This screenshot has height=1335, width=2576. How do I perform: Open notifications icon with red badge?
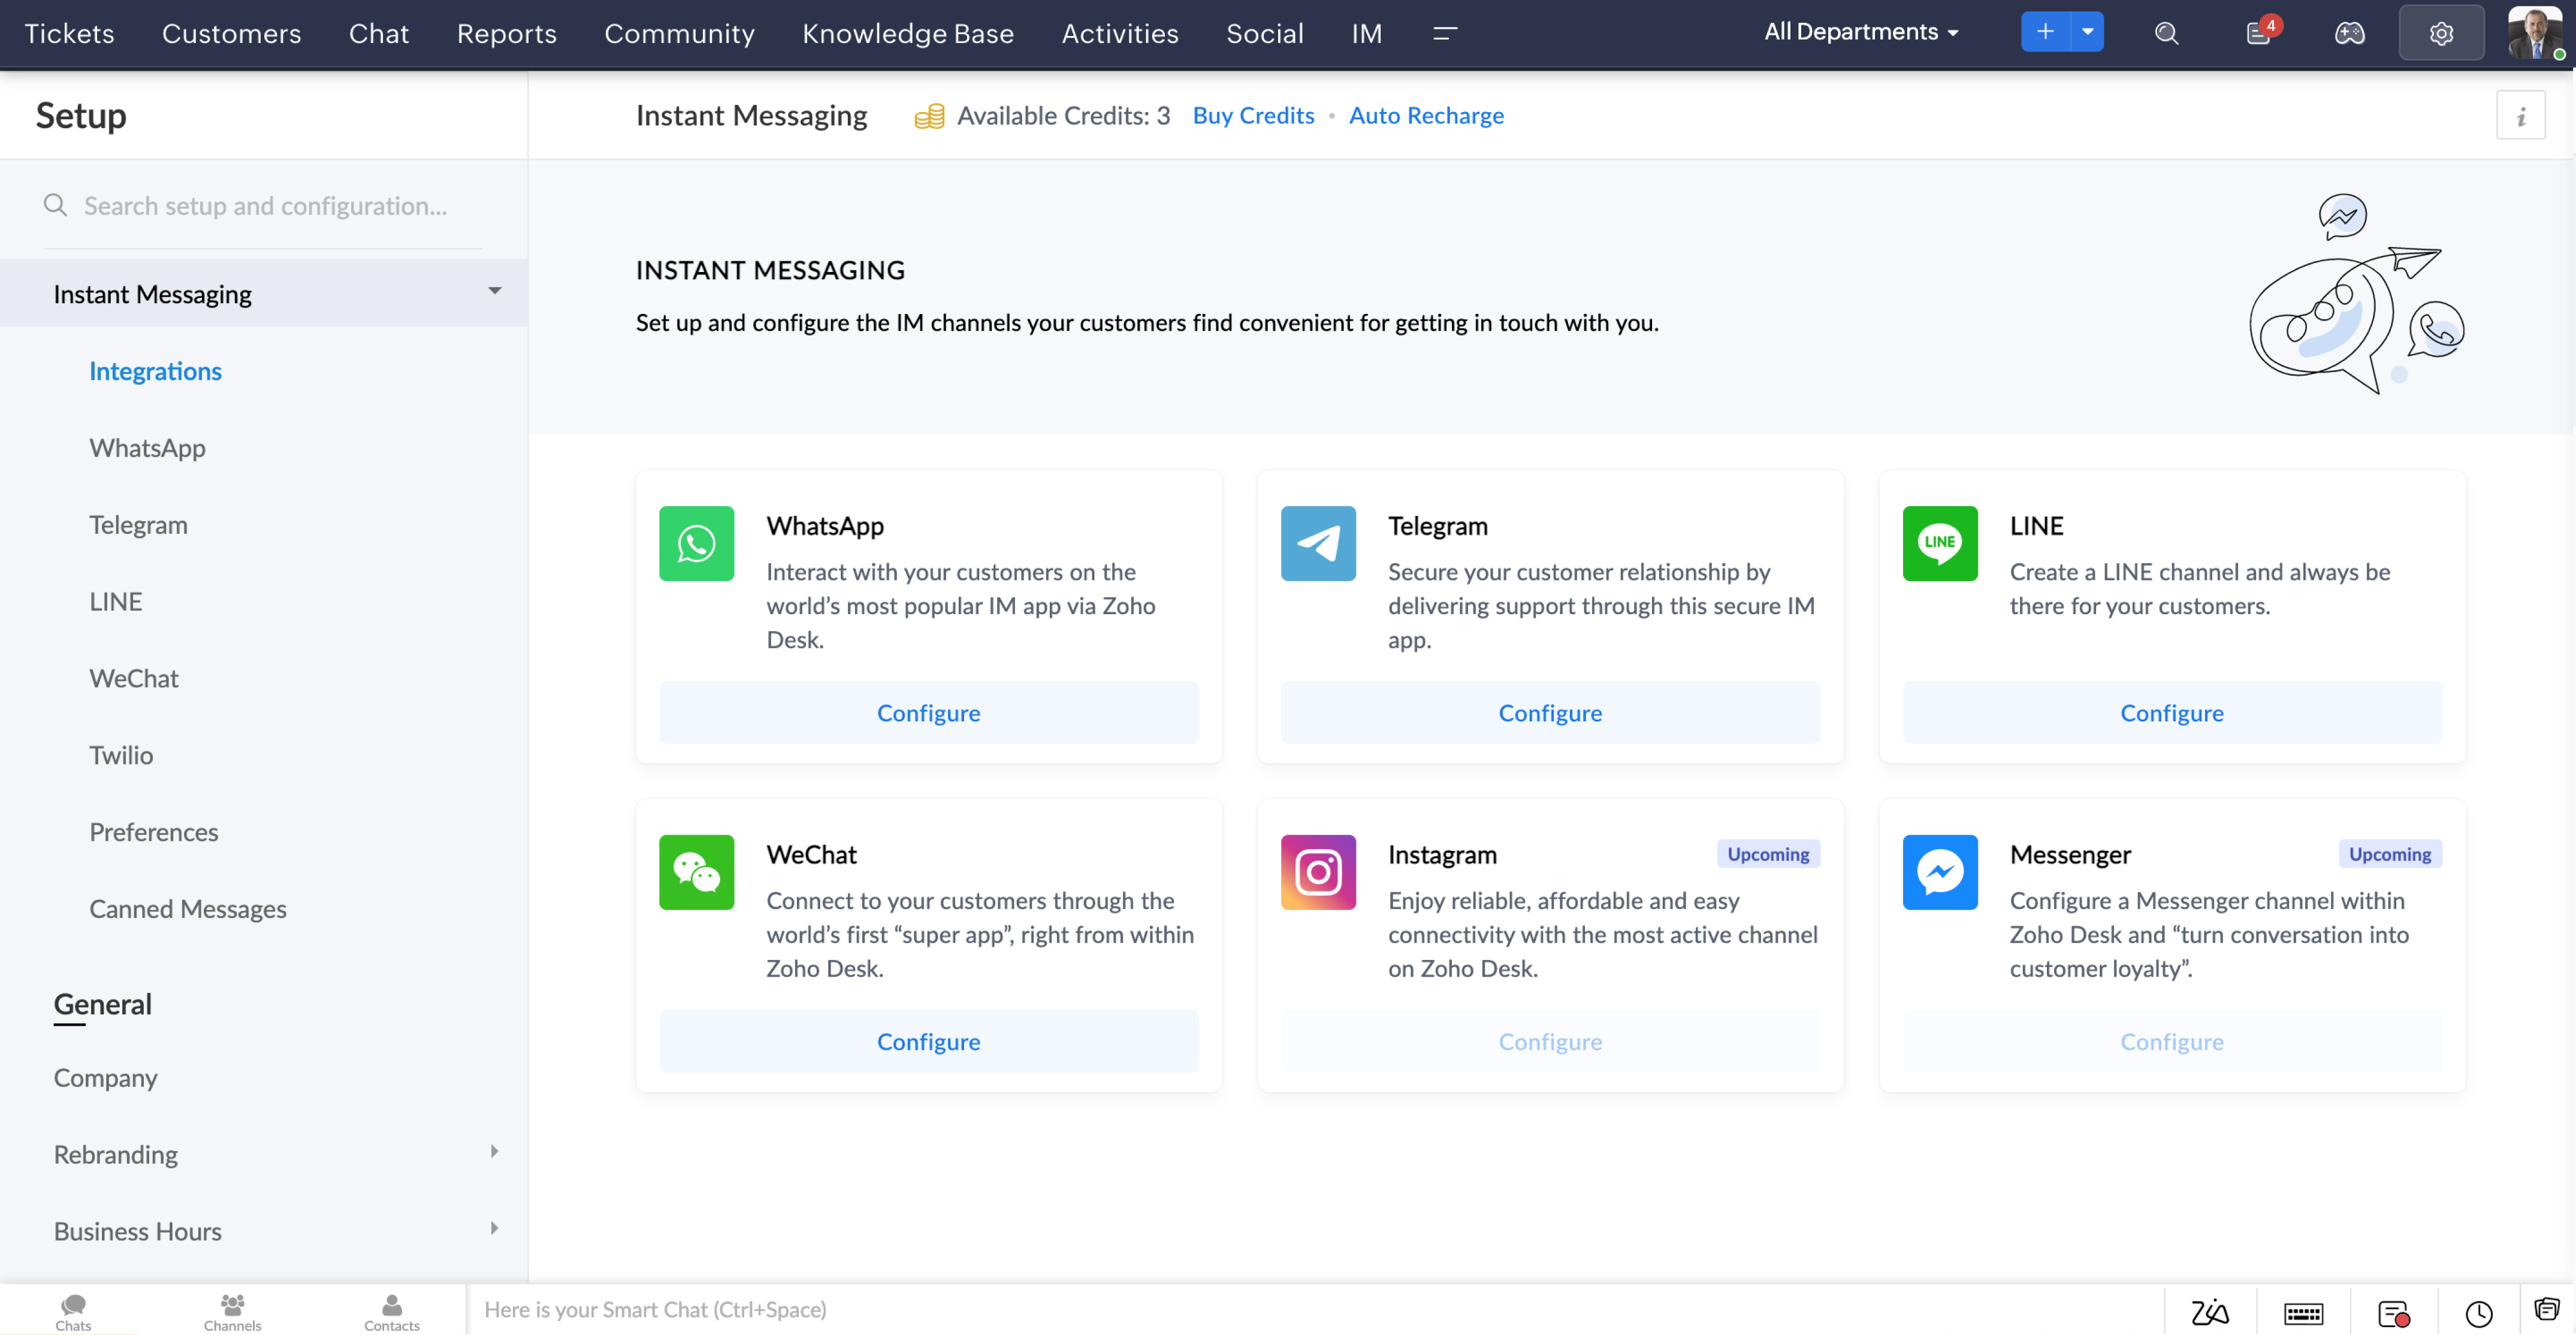[2258, 33]
